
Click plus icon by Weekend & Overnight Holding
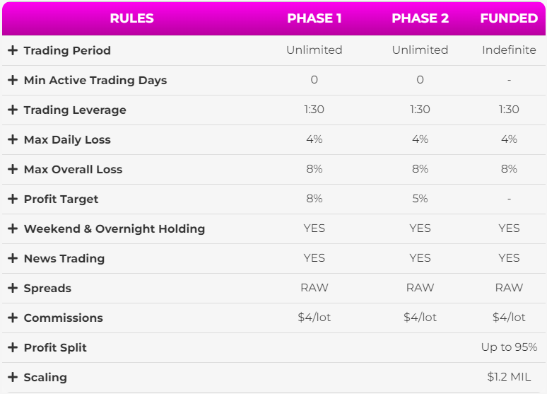pos(13,228)
